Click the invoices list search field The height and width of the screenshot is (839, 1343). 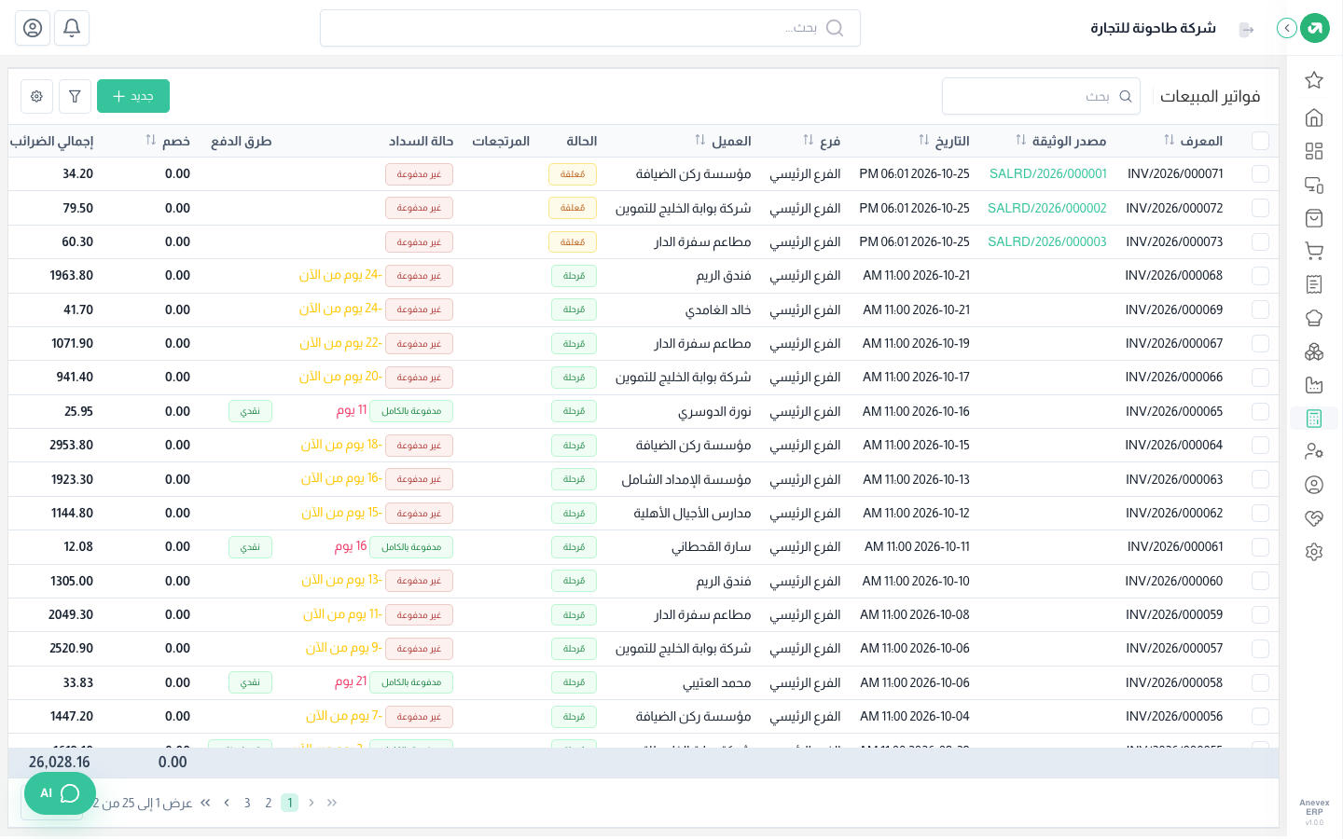tap(1041, 96)
